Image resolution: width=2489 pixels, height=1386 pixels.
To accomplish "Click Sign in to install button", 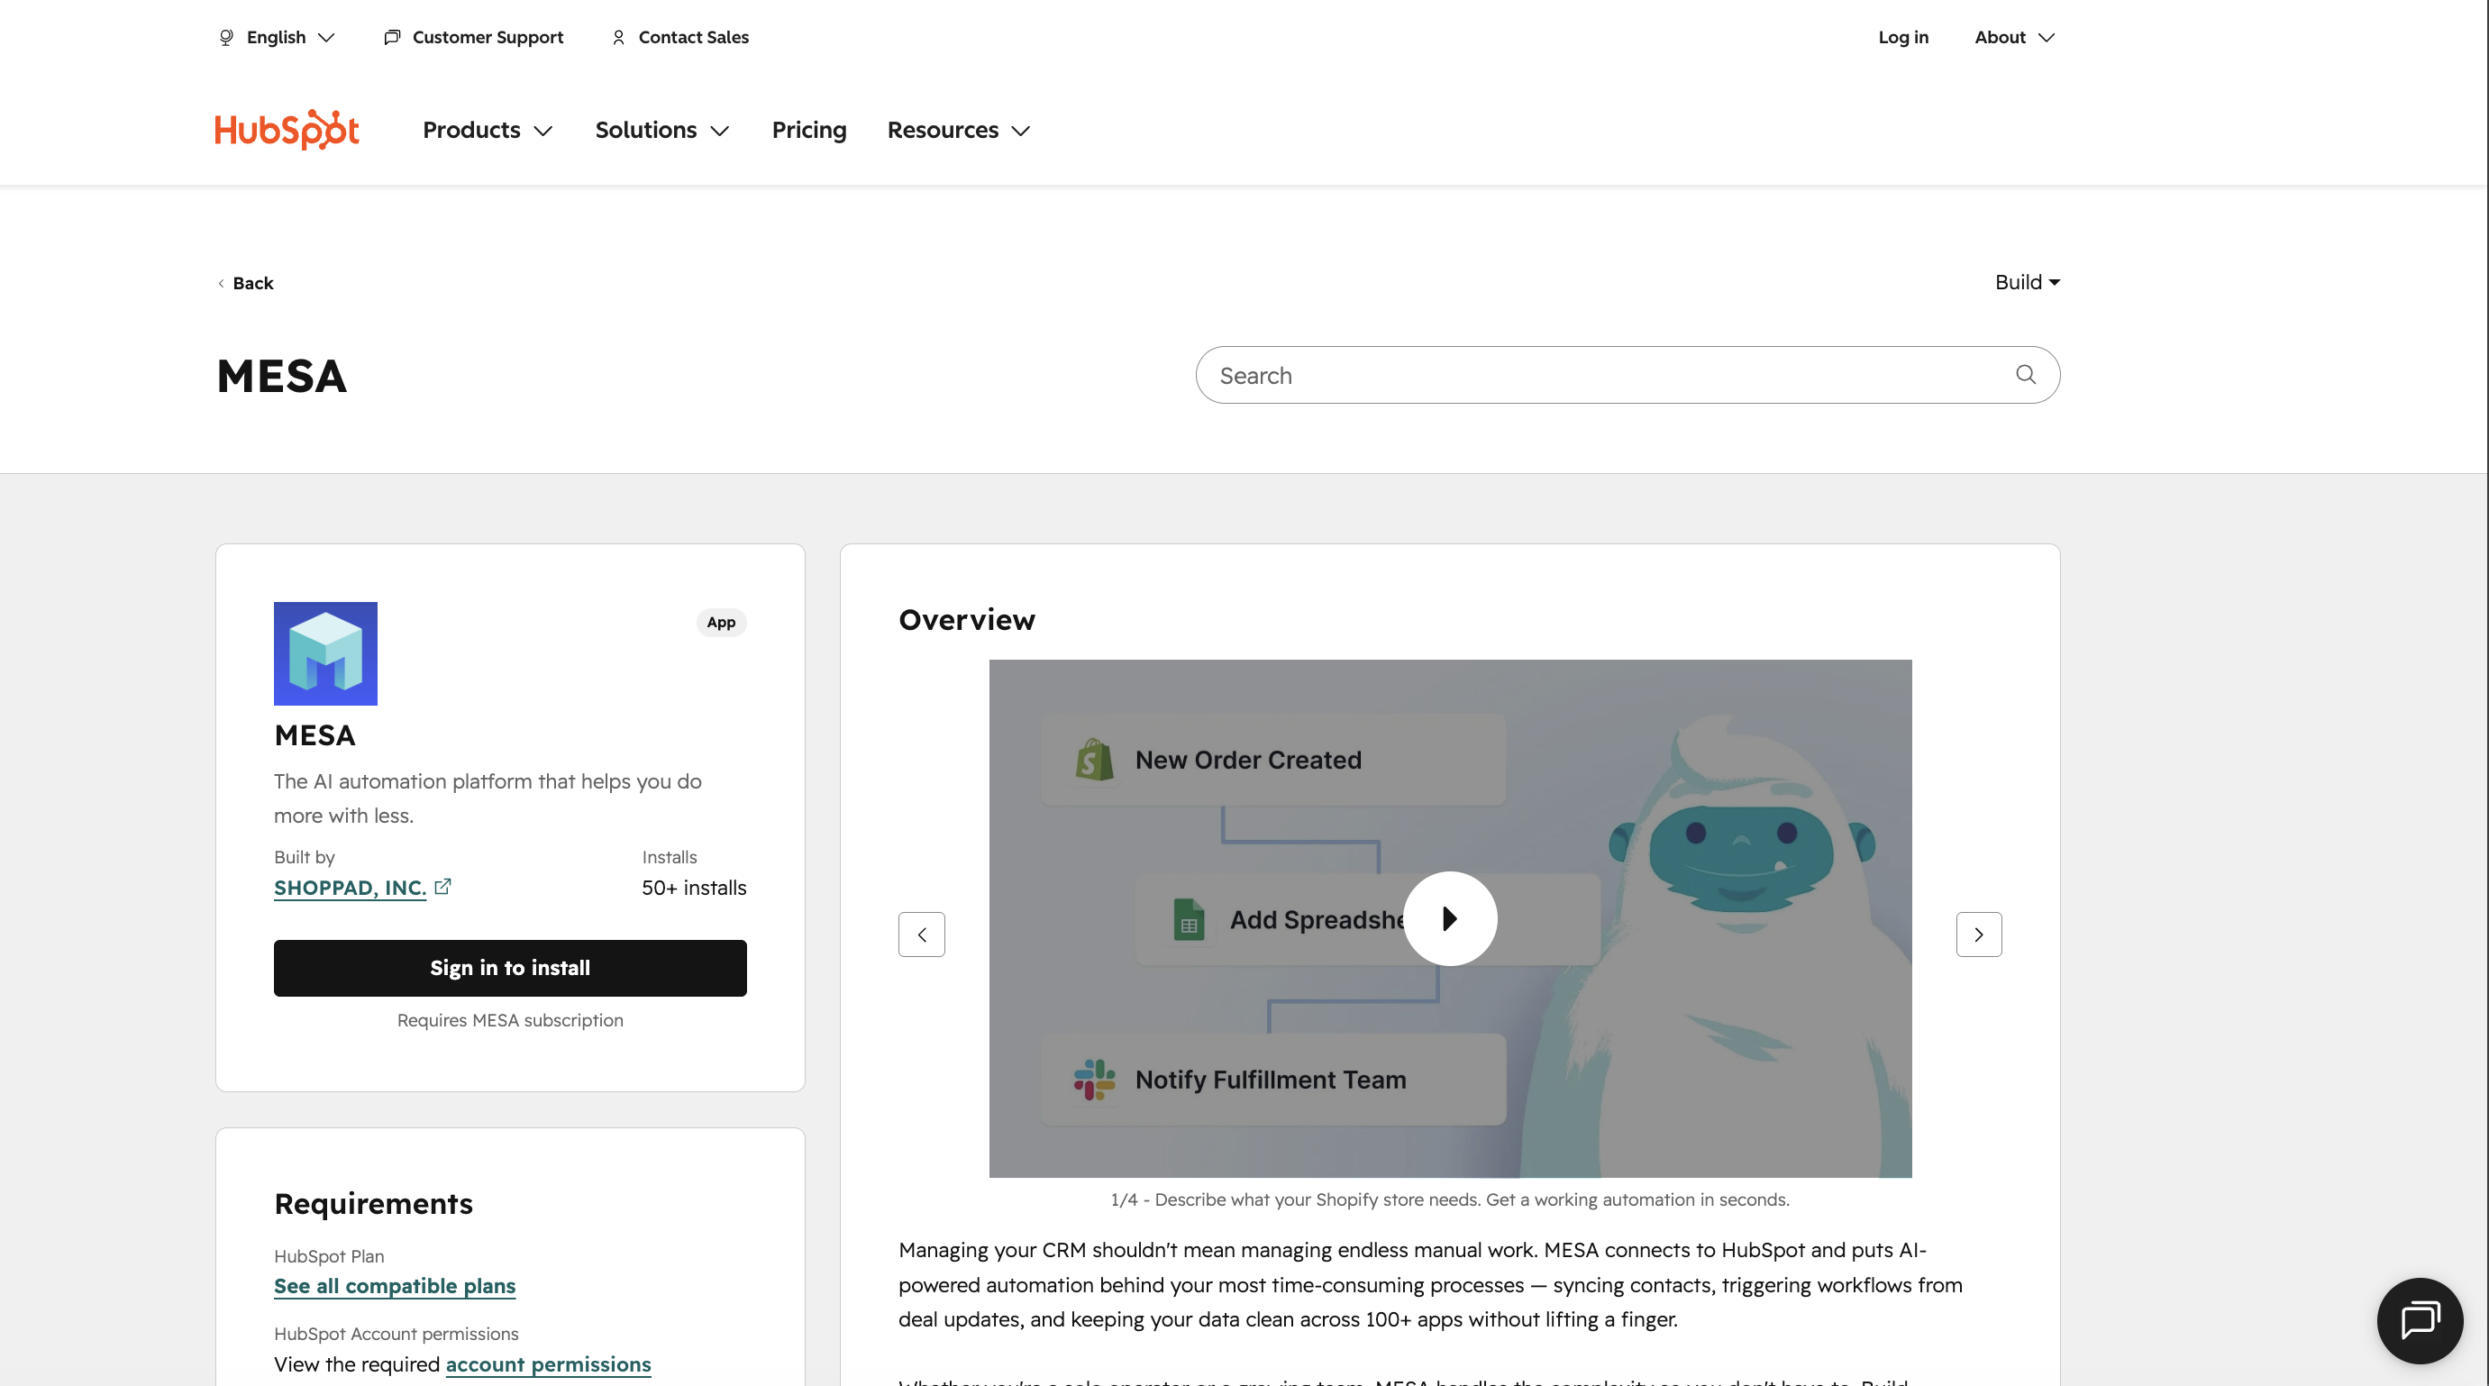I will [510, 968].
